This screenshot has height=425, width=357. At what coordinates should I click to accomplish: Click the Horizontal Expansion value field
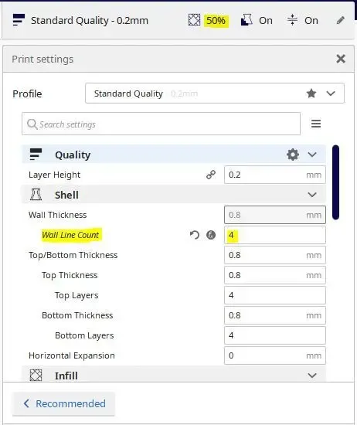click(x=275, y=355)
